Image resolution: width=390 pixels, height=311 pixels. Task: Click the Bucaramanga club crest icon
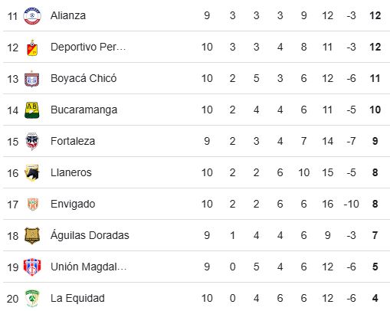tap(32, 110)
